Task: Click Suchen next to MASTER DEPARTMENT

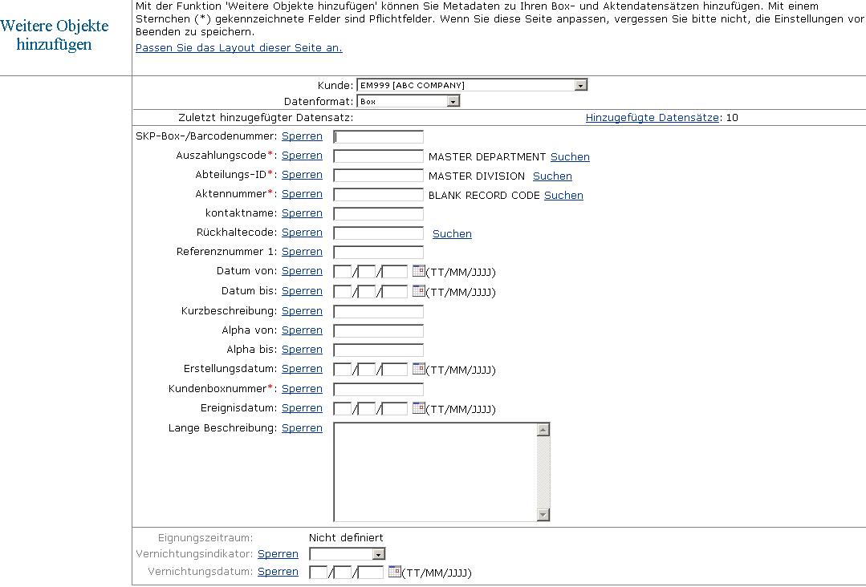Action: (x=570, y=156)
